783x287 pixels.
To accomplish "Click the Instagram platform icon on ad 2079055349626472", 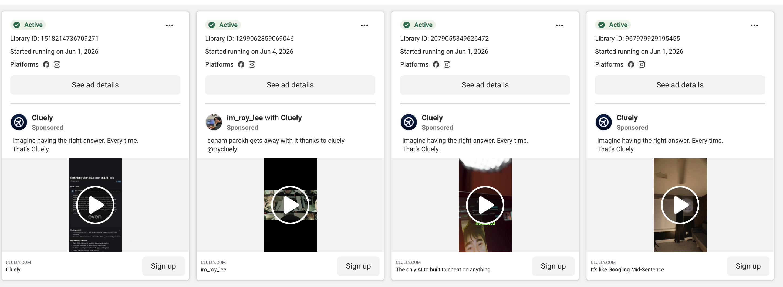I will [447, 64].
